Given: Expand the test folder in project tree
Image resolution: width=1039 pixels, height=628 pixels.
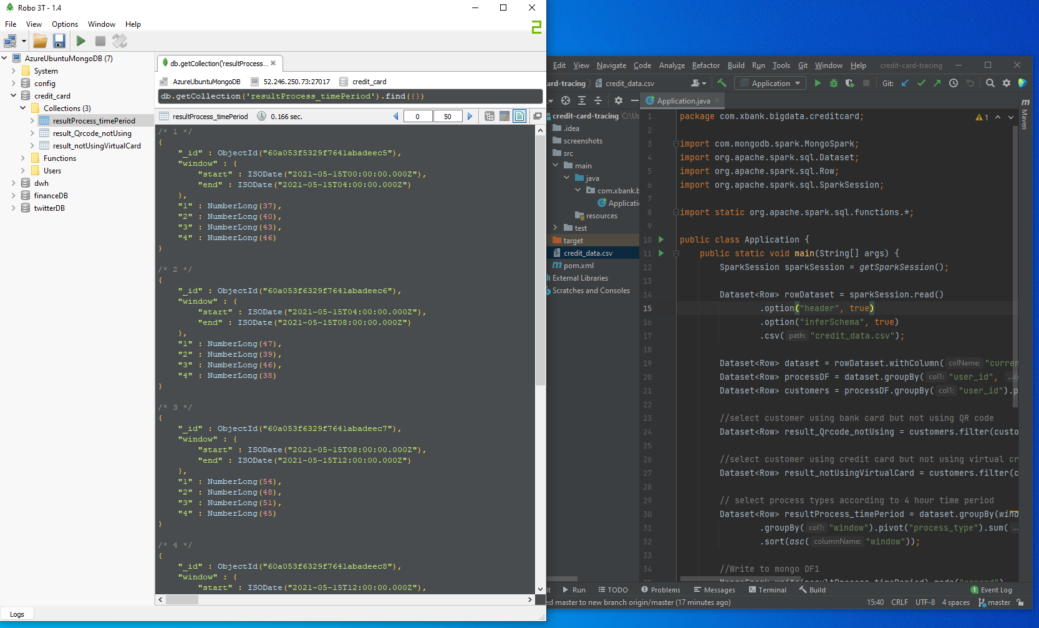Looking at the screenshot, I should tap(556, 228).
